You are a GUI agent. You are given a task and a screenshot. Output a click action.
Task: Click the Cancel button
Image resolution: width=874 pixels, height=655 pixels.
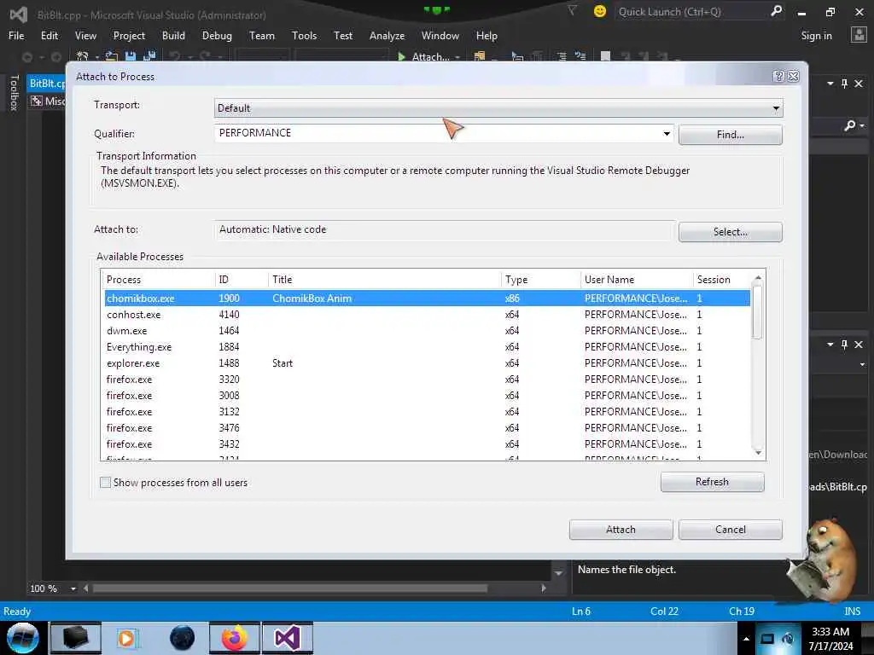[x=731, y=530]
